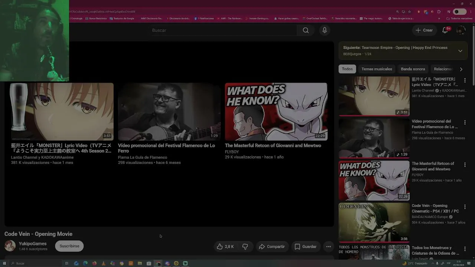Open VLC from the taskbar
The image size is (475, 267).
[104, 263]
